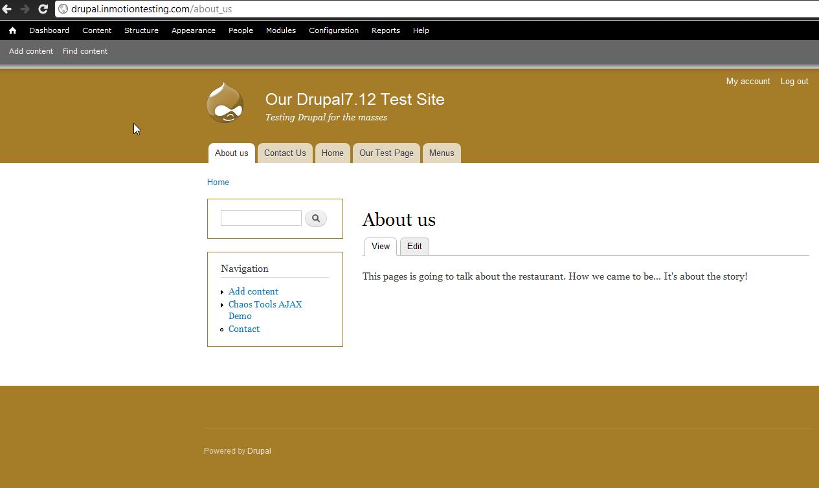The image size is (819, 488).
Task: Select the Contact Us main menu tab
Action: tap(285, 153)
